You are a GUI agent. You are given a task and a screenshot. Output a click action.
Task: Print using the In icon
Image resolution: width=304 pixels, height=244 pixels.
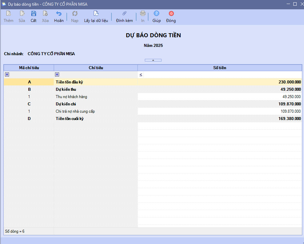143,14
